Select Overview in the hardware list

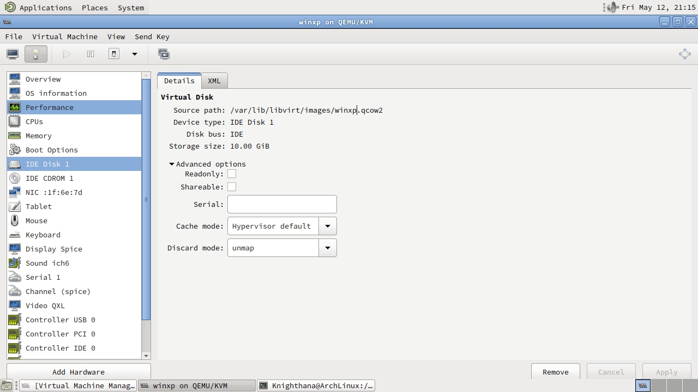pos(74,79)
